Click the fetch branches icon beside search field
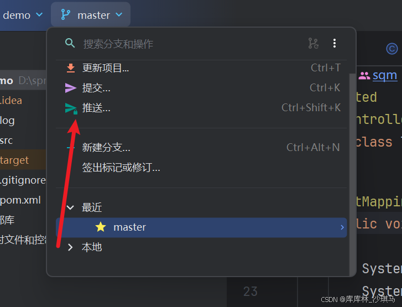Viewport: 402px width, 307px height. point(313,43)
